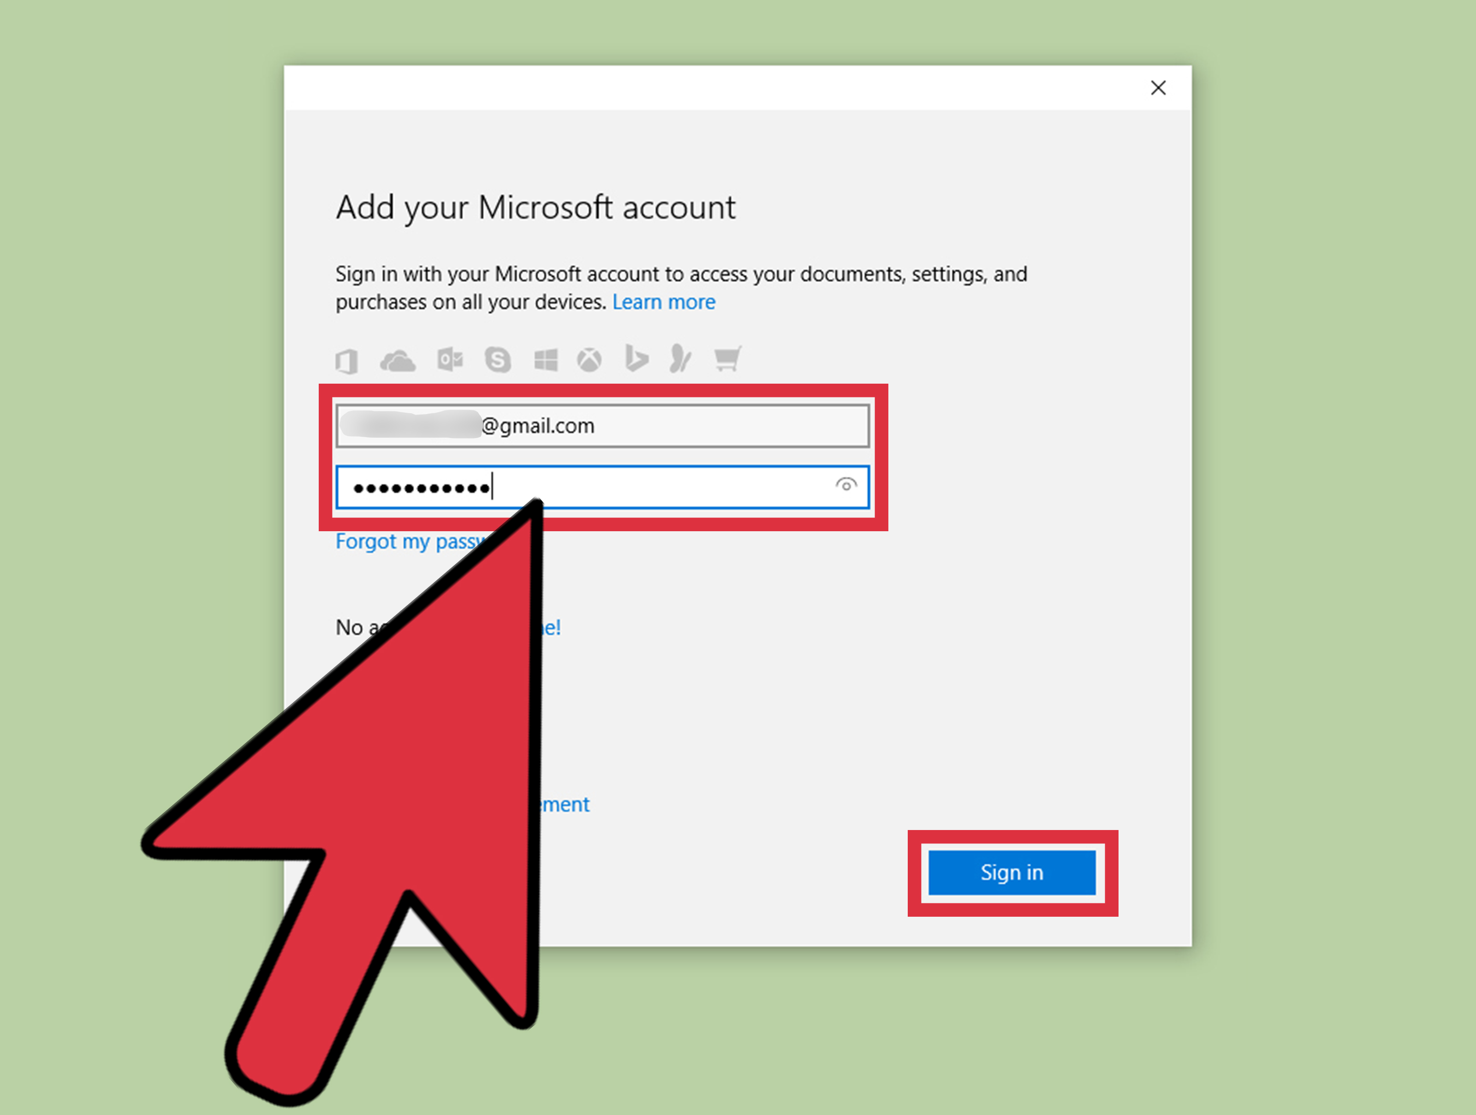Click the Store shopping cart icon
The image size is (1476, 1115).
[x=727, y=358]
